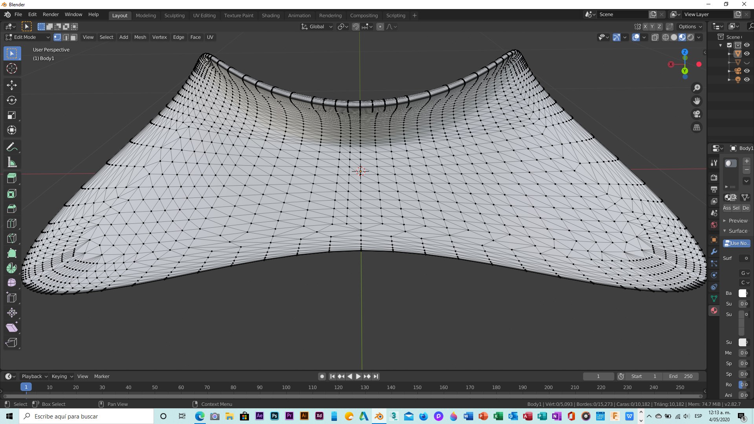Image resolution: width=754 pixels, height=424 pixels.
Task: Toggle snapping magnet button
Action: coord(355,27)
